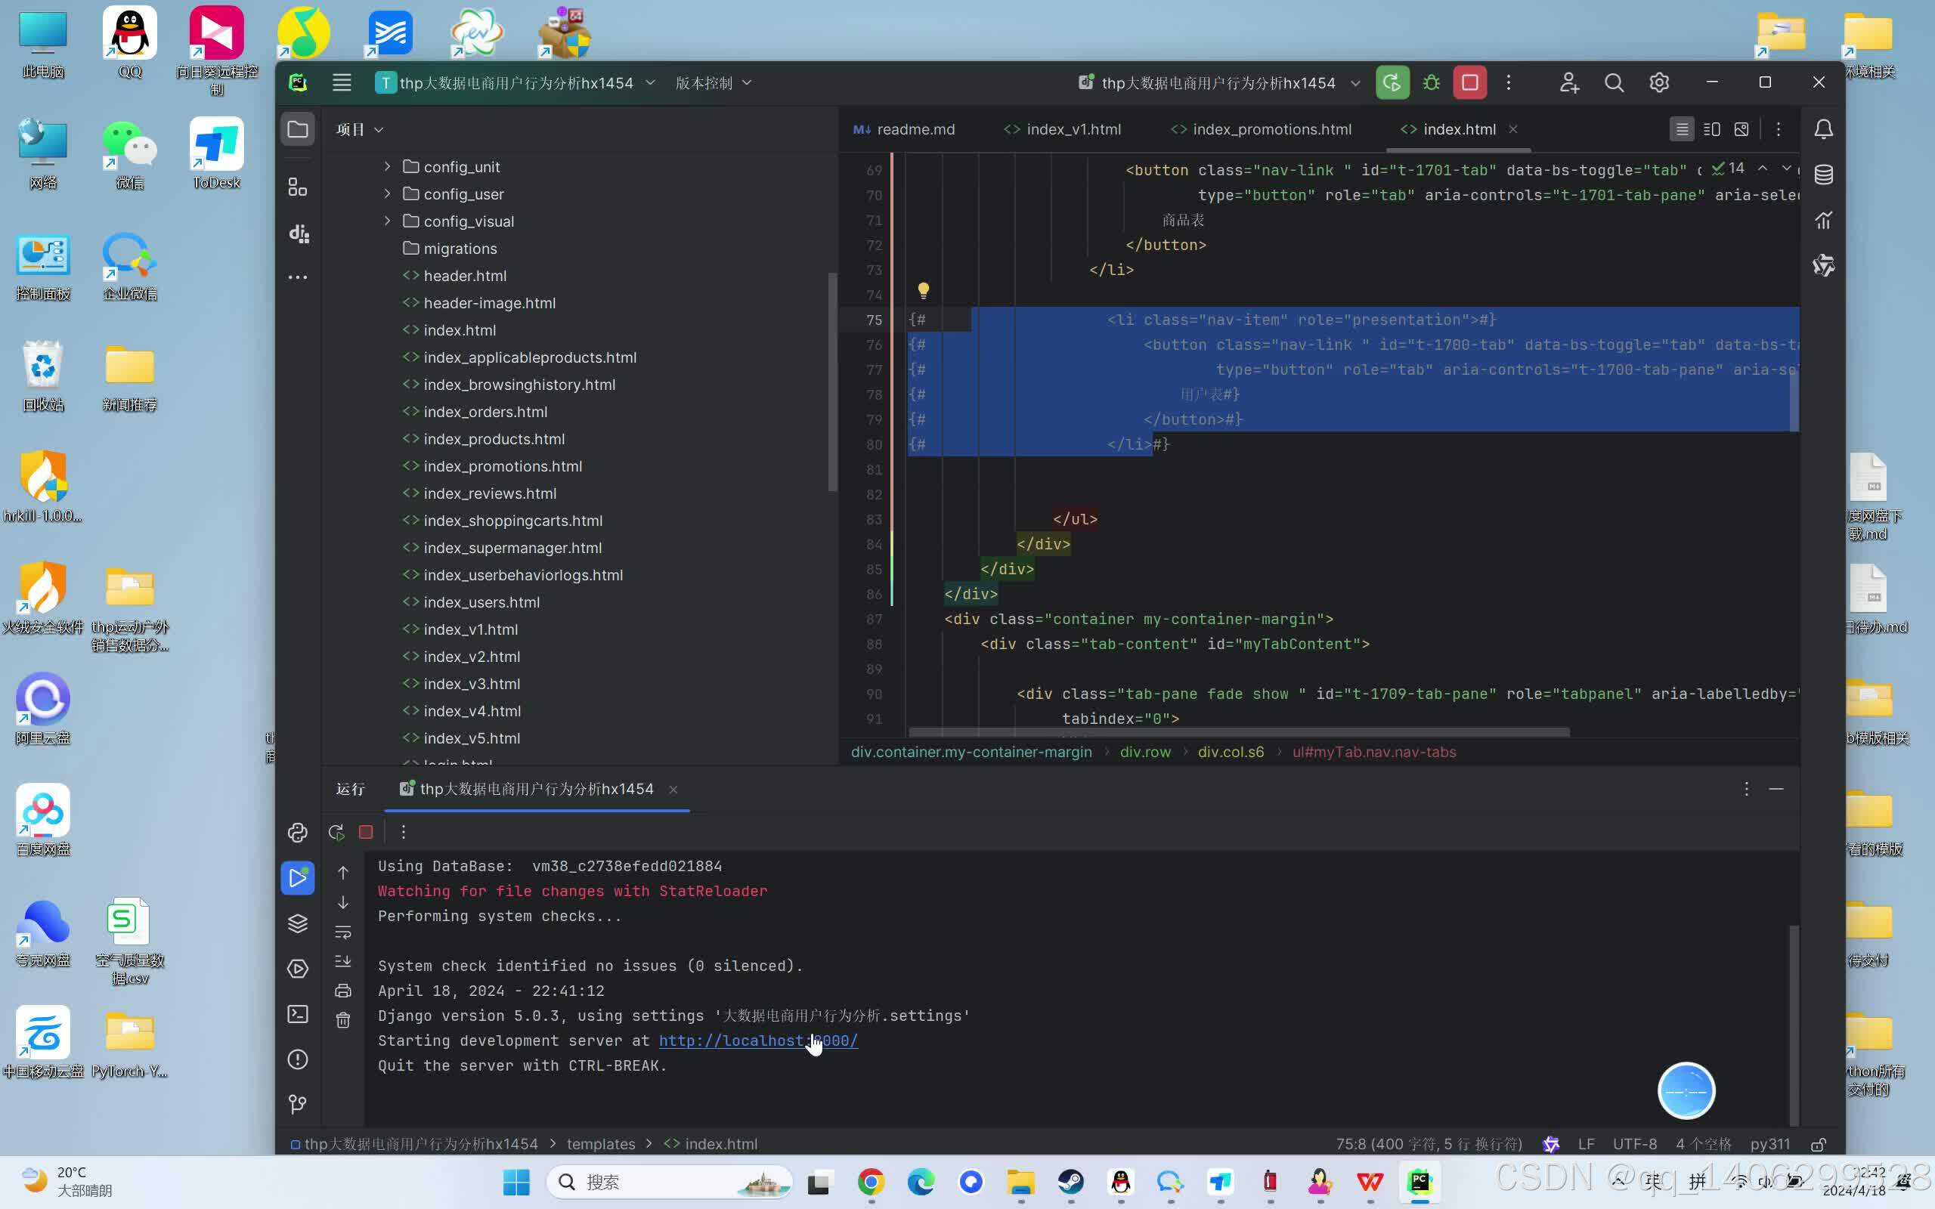Toggle soft-wrap in the run console
Screen dimensions: 1935x1209
click(x=343, y=932)
